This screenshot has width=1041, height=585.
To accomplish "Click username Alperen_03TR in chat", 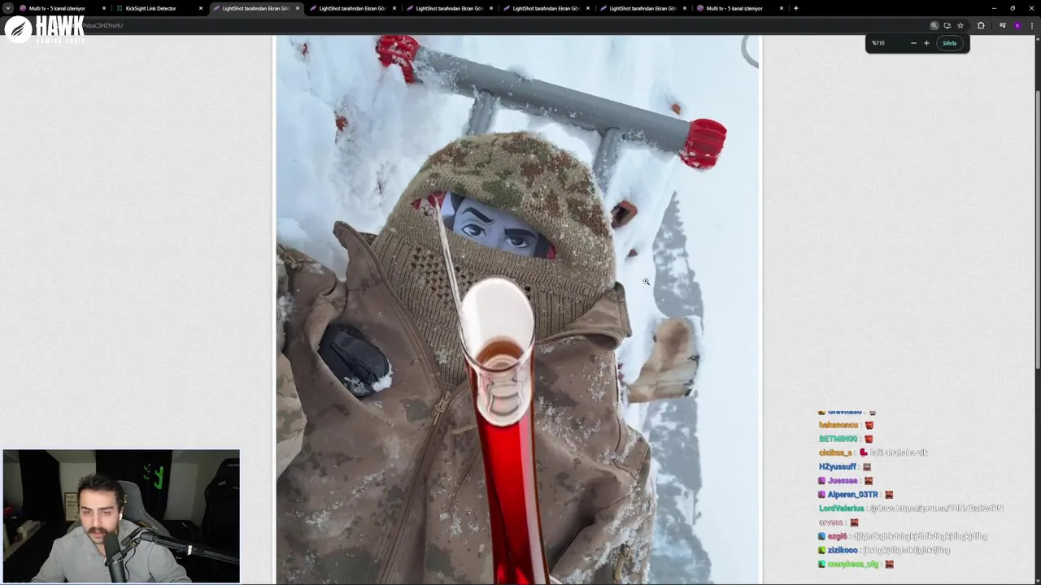I will pyautogui.click(x=853, y=494).
